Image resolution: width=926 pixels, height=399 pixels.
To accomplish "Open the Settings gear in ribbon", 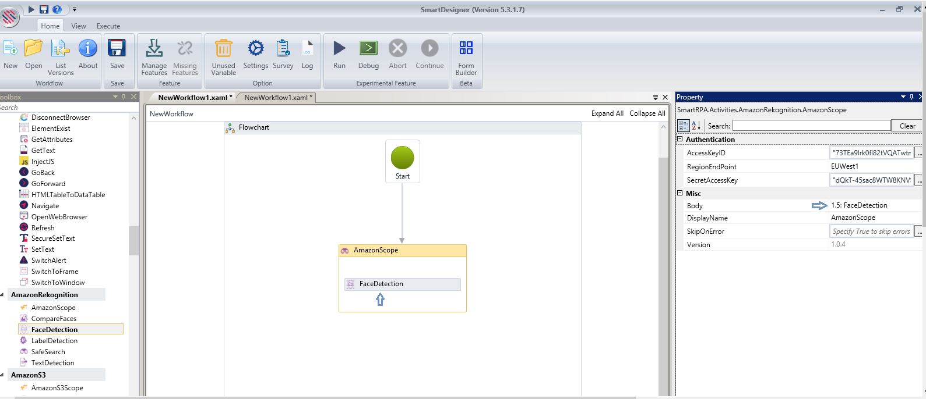I will [255, 49].
